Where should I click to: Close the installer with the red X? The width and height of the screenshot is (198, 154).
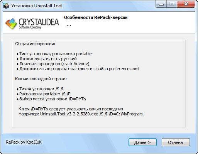(186, 4)
